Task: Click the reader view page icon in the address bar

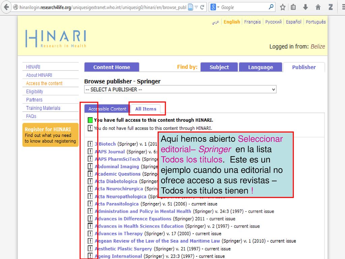Action: (191, 7)
